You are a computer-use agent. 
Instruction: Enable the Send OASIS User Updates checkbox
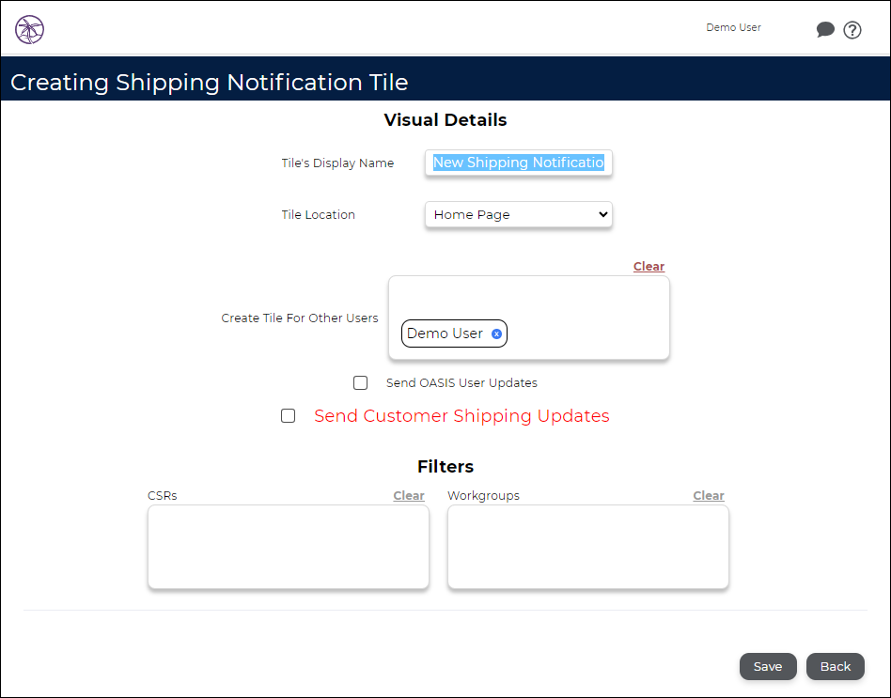pos(360,382)
